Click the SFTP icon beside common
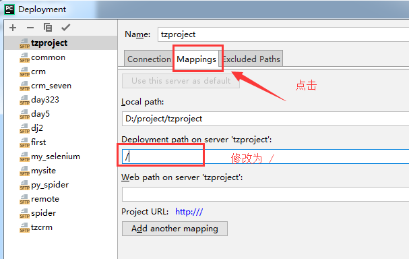 click(x=24, y=57)
